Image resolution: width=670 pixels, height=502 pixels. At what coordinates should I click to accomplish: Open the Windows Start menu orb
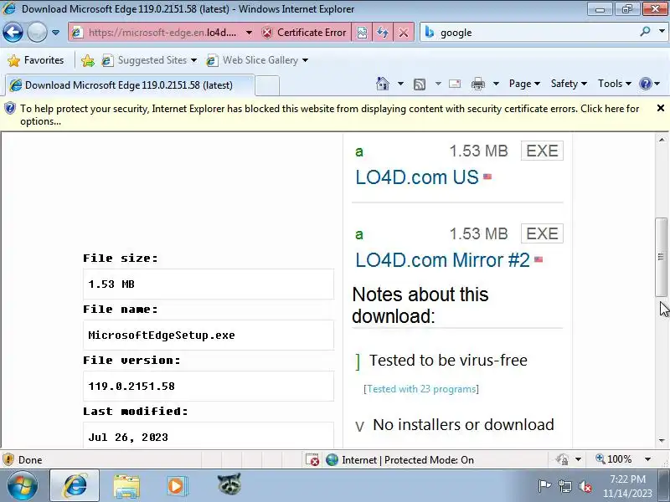(x=22, y=486)
